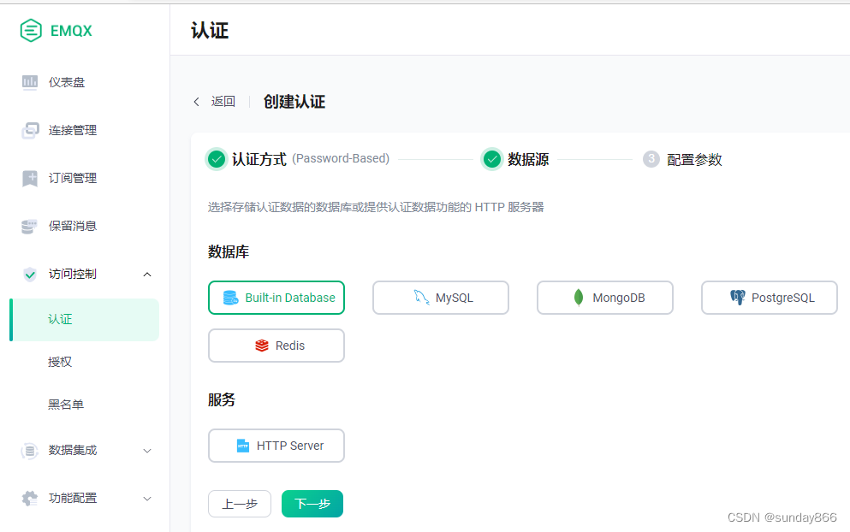This screenshot has height=532, width=850.
Task: Open the 保留消息 sidebar icon
Action: click(30, 226)
